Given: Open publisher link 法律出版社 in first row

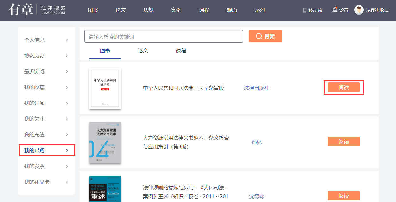Looking at the screenshot, I should pos(257,88).
